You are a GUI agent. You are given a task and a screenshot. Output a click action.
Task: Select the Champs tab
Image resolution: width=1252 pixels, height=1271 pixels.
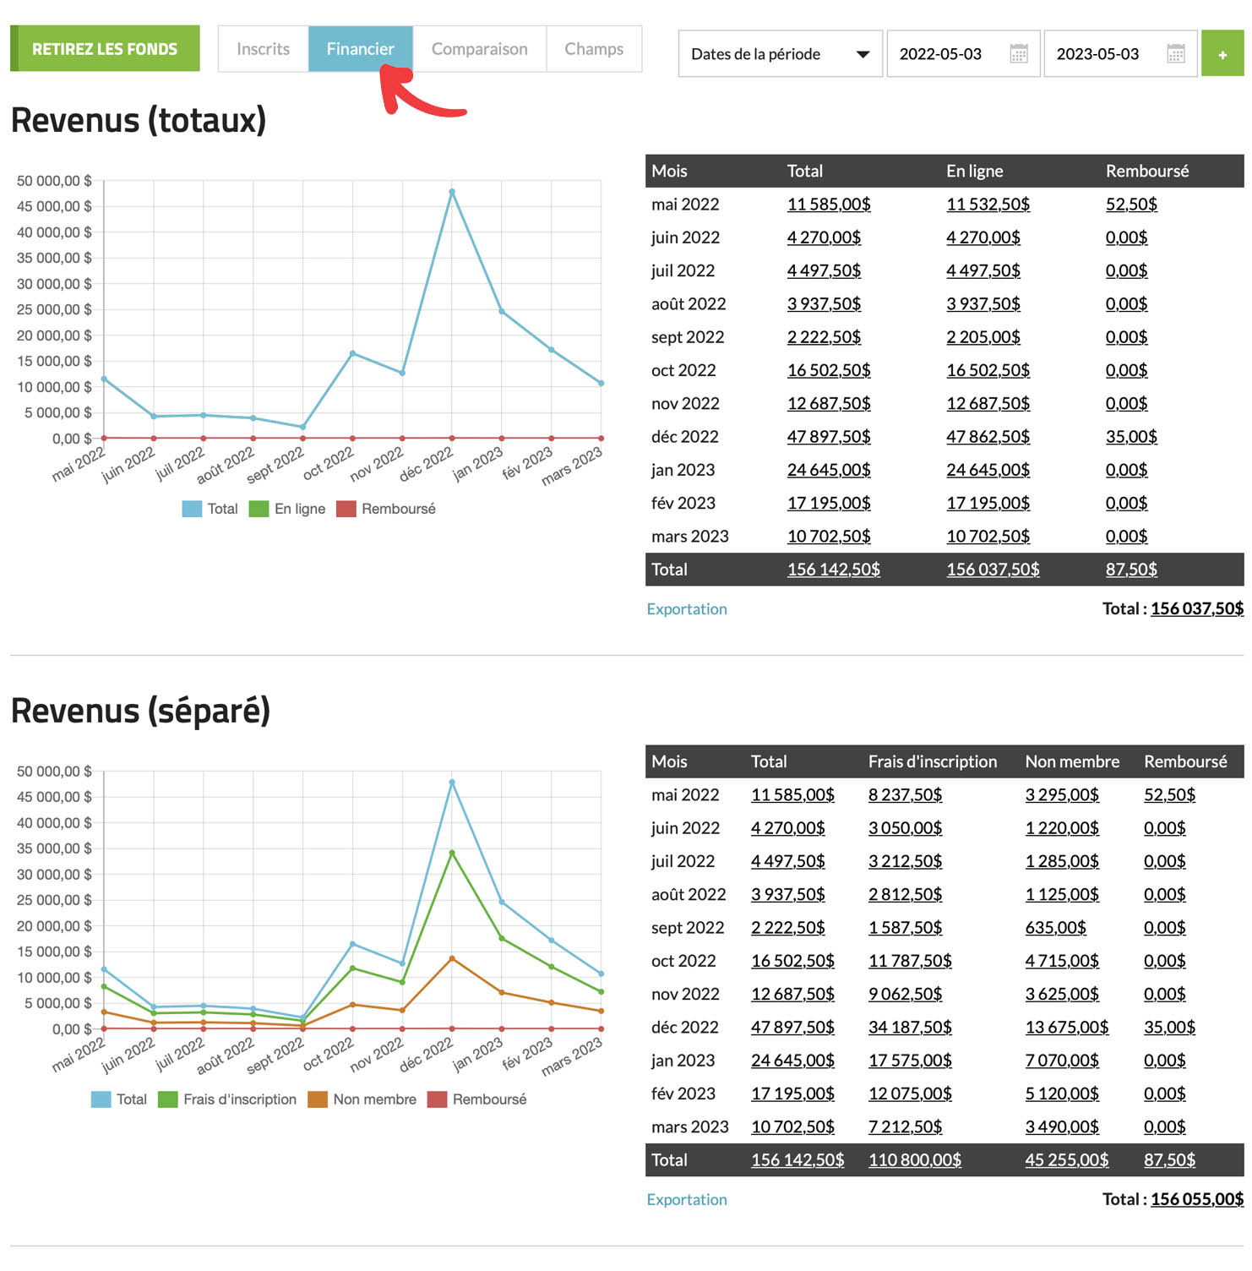point(594,49)
